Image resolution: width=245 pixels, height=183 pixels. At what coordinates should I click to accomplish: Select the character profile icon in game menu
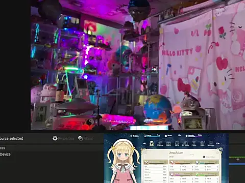[152, 143]
